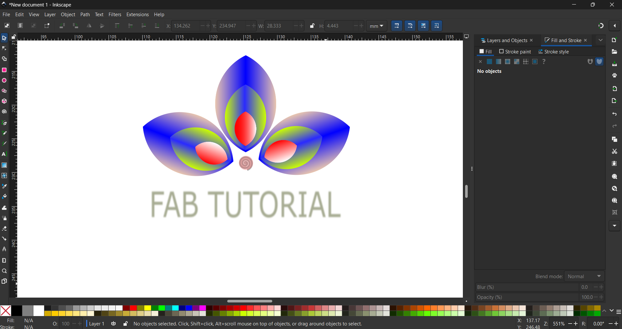This screenshot has height=329, width=622.
Task: Toggle scale rounded corners option
Action: coord(410,26)
